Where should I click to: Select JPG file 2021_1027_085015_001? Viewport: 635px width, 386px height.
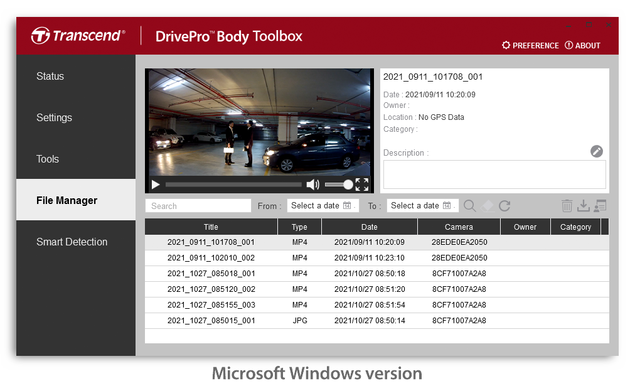(x=377, y=321)
